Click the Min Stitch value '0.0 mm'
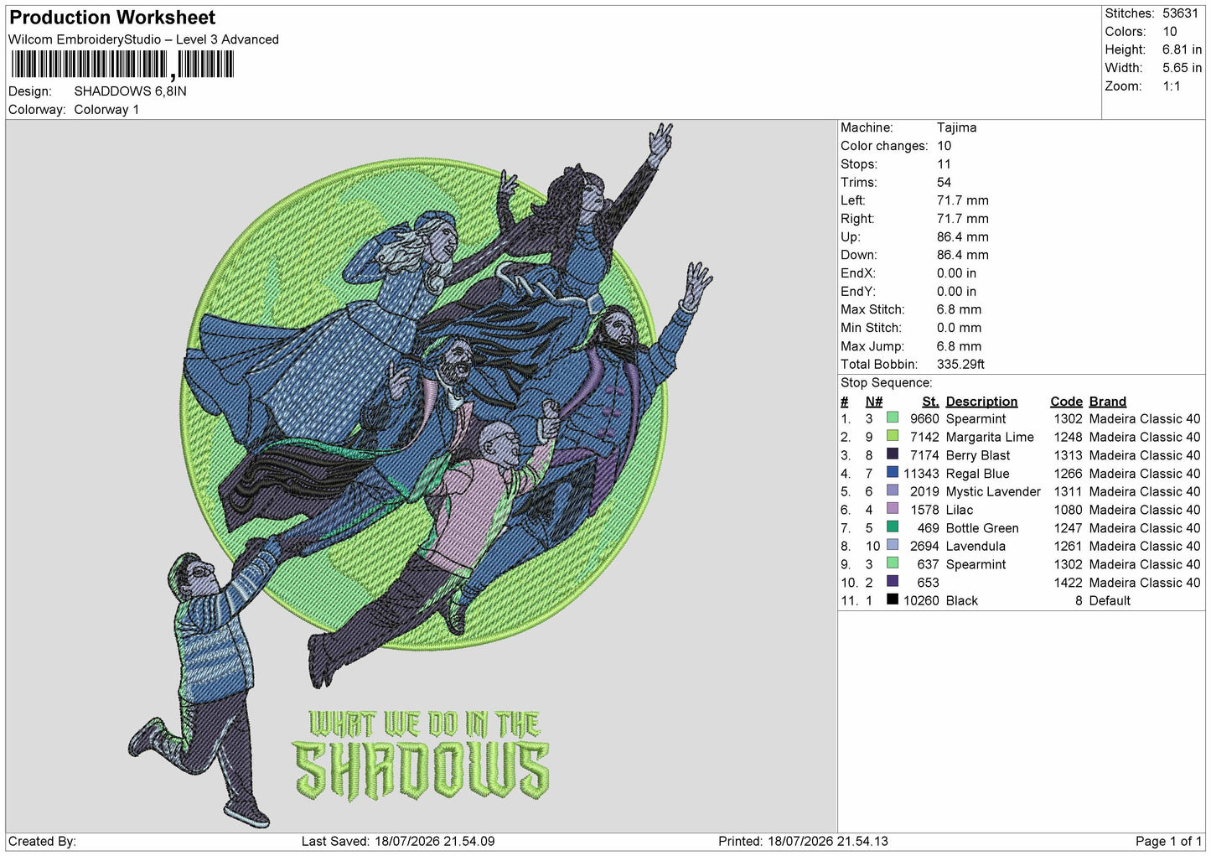 [959, 328]
